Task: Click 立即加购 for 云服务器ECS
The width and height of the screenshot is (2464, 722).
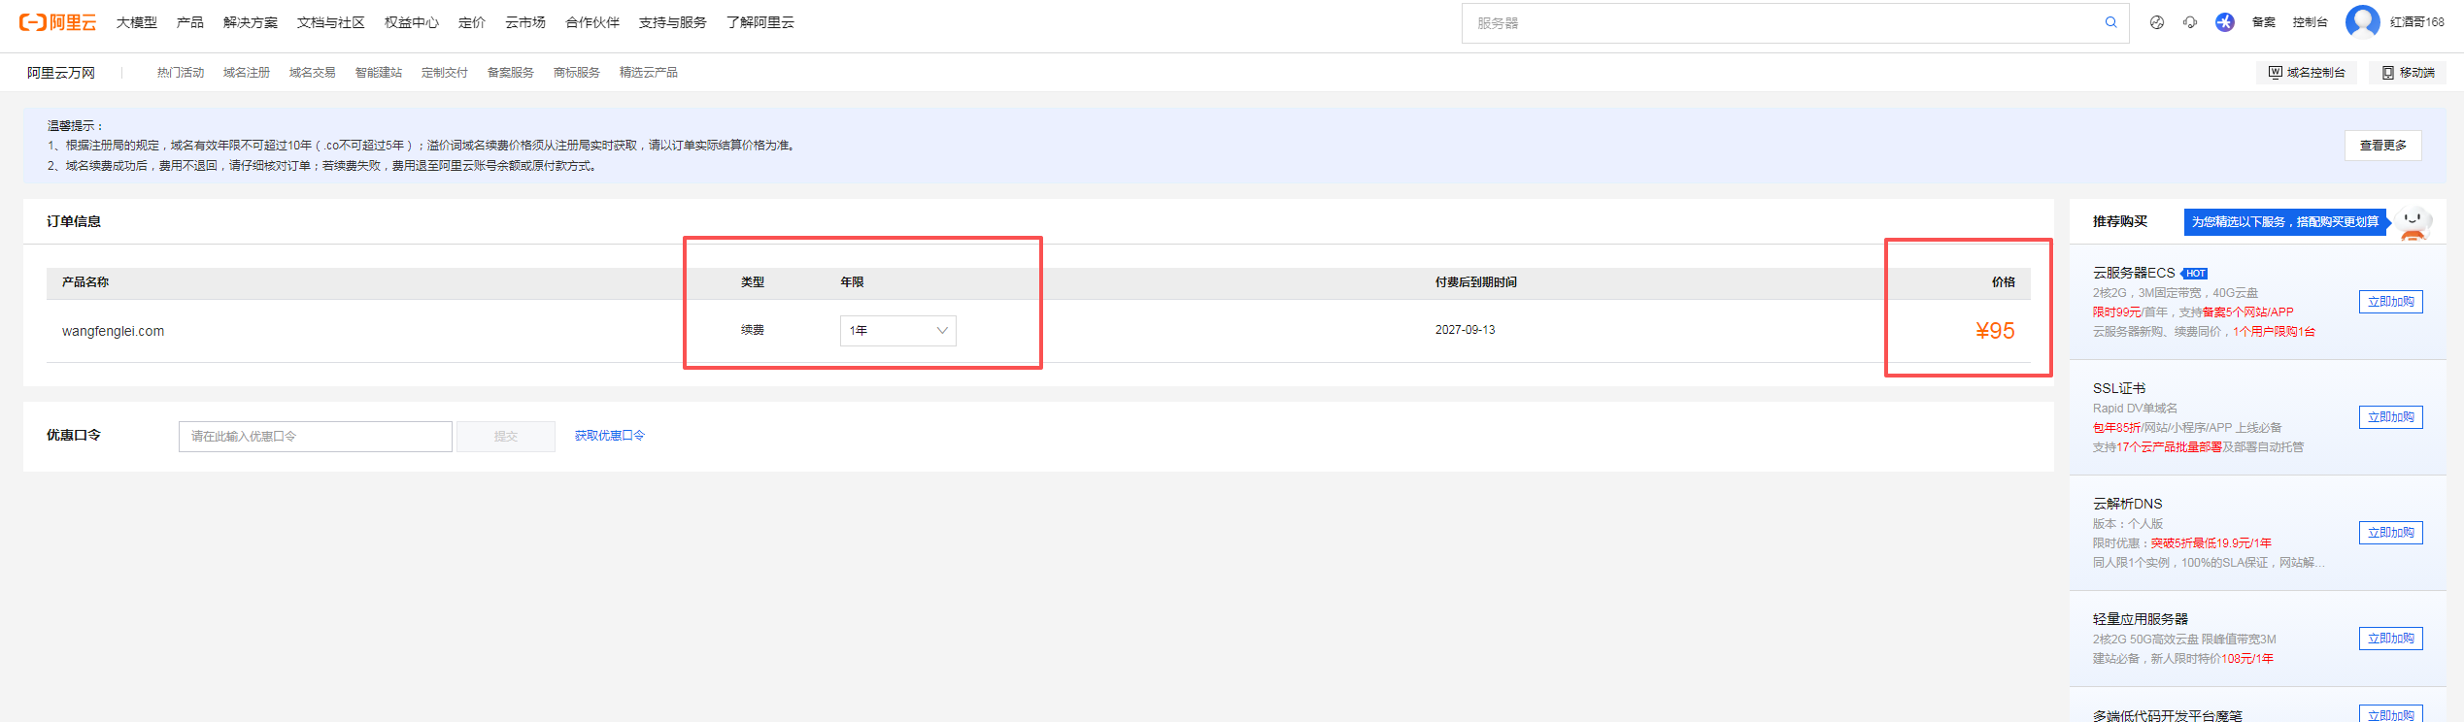Action: (x=2390, y=302)
